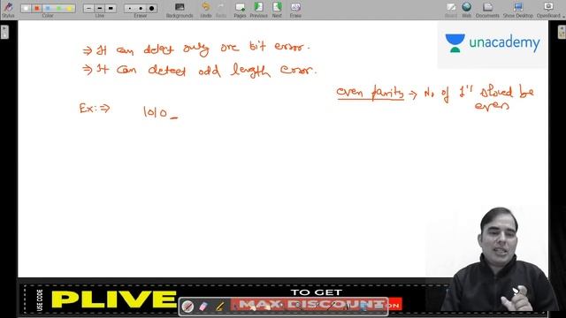Choose the thick line width

pyautogui.click(x=111, y=8)
